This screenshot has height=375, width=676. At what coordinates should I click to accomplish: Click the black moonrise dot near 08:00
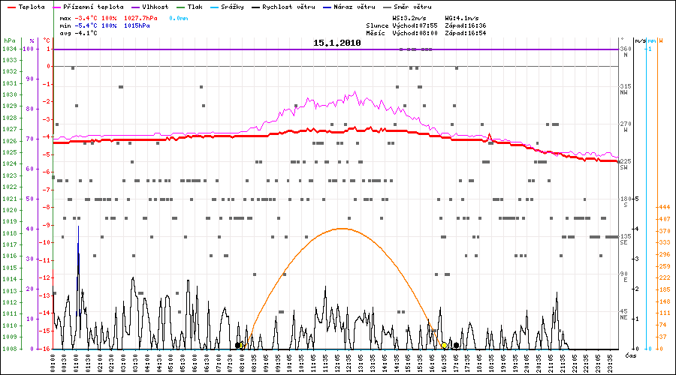coord(238,345)
